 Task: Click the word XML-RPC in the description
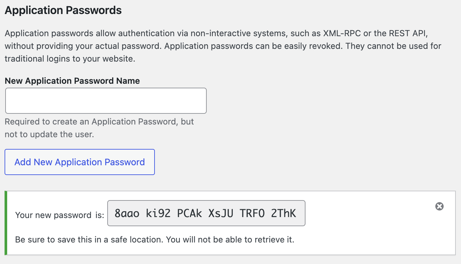pyautogui.click(x=342, y=33)
